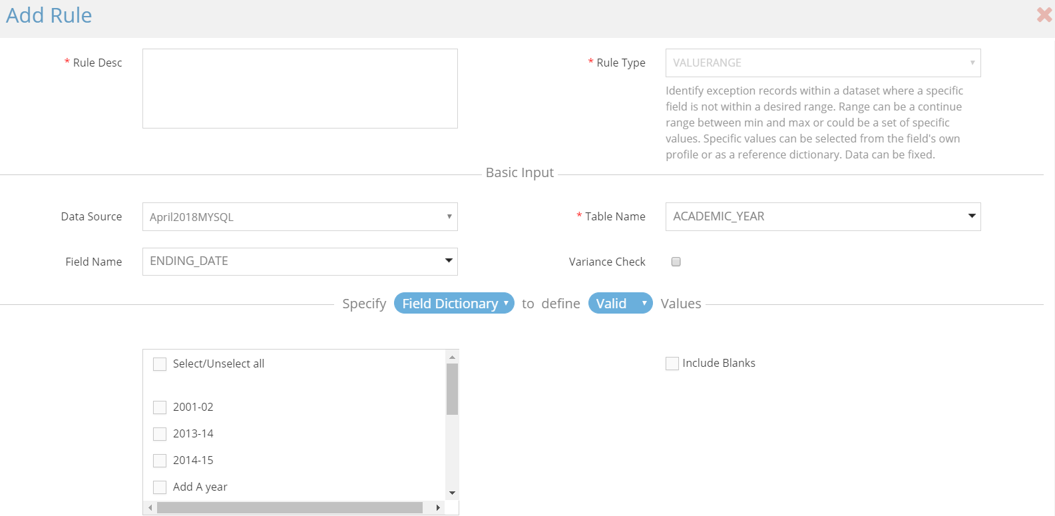The width and height of the screenshot is (1055, 516).
Task: Tick the Add A year checkbox
Action: click(x=160, y=487)
